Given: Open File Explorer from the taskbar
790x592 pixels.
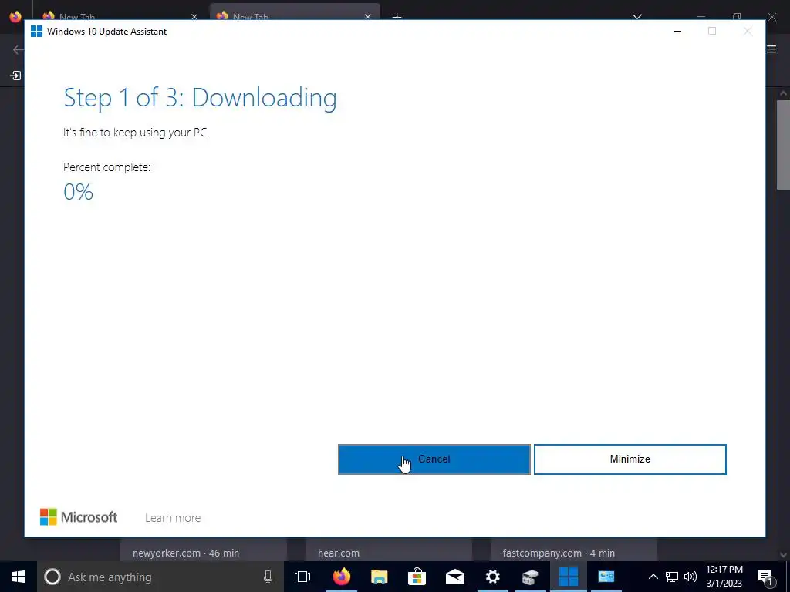Looking at the screenshot, I should point(380,577).
